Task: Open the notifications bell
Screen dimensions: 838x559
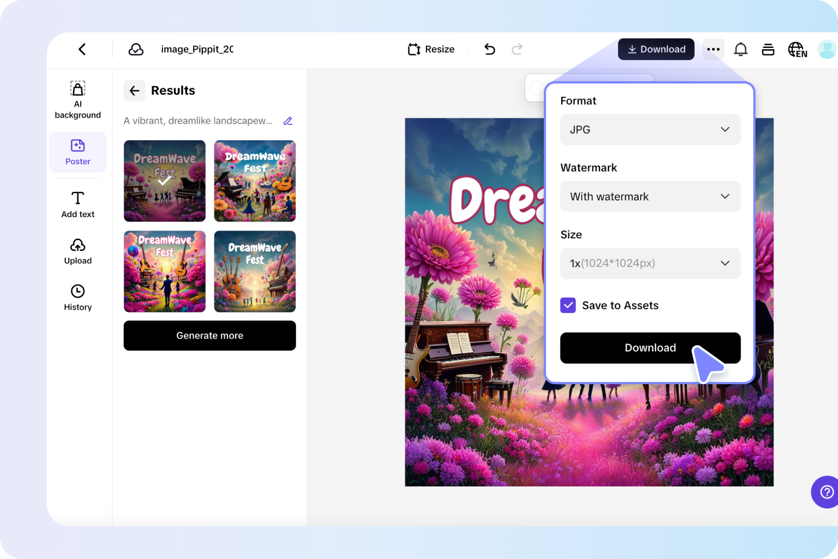Action: pos(740,50)
